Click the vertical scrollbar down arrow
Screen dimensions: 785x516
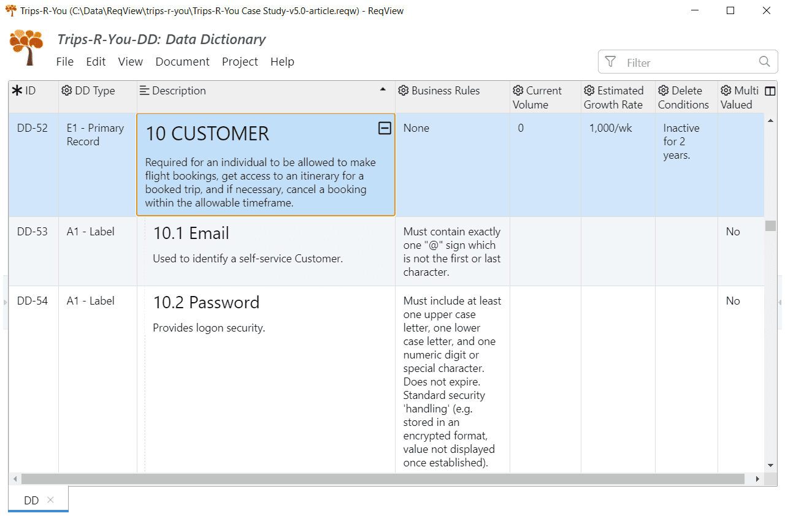(770, 466)
